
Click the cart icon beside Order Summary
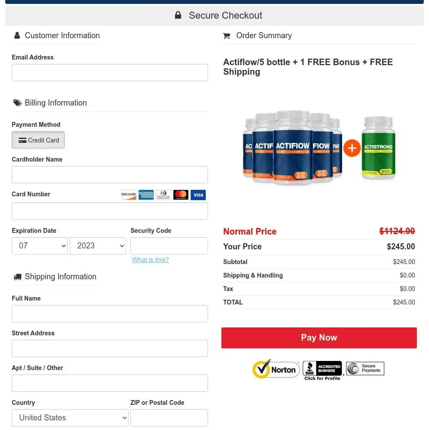click(x=227, y=36)
